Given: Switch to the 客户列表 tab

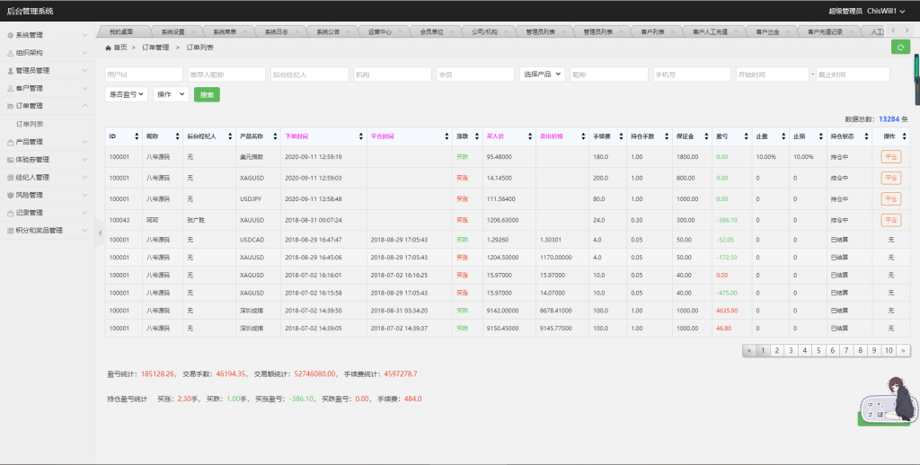Looking at the screenshot, I should [652, 31].
